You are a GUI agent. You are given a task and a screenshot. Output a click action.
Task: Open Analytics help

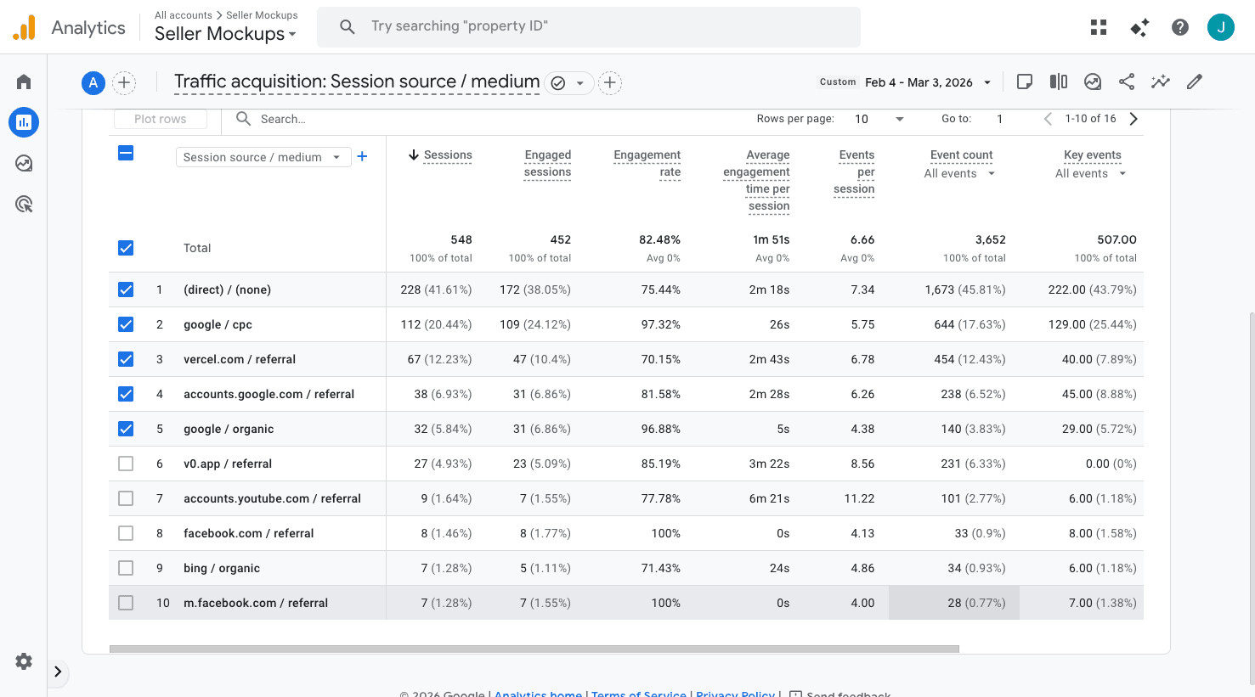click(x=1180, y=26)
